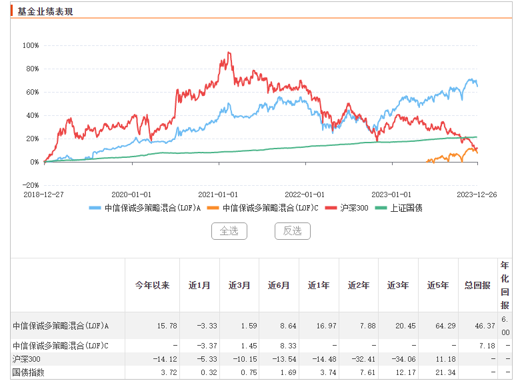This screenshot has width=514, height=381.
Task: Click the 2023-01-01 axis date label
Action: (391, 194)
